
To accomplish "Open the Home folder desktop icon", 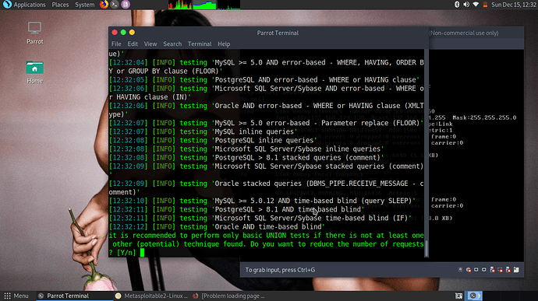I will (34, 72).
